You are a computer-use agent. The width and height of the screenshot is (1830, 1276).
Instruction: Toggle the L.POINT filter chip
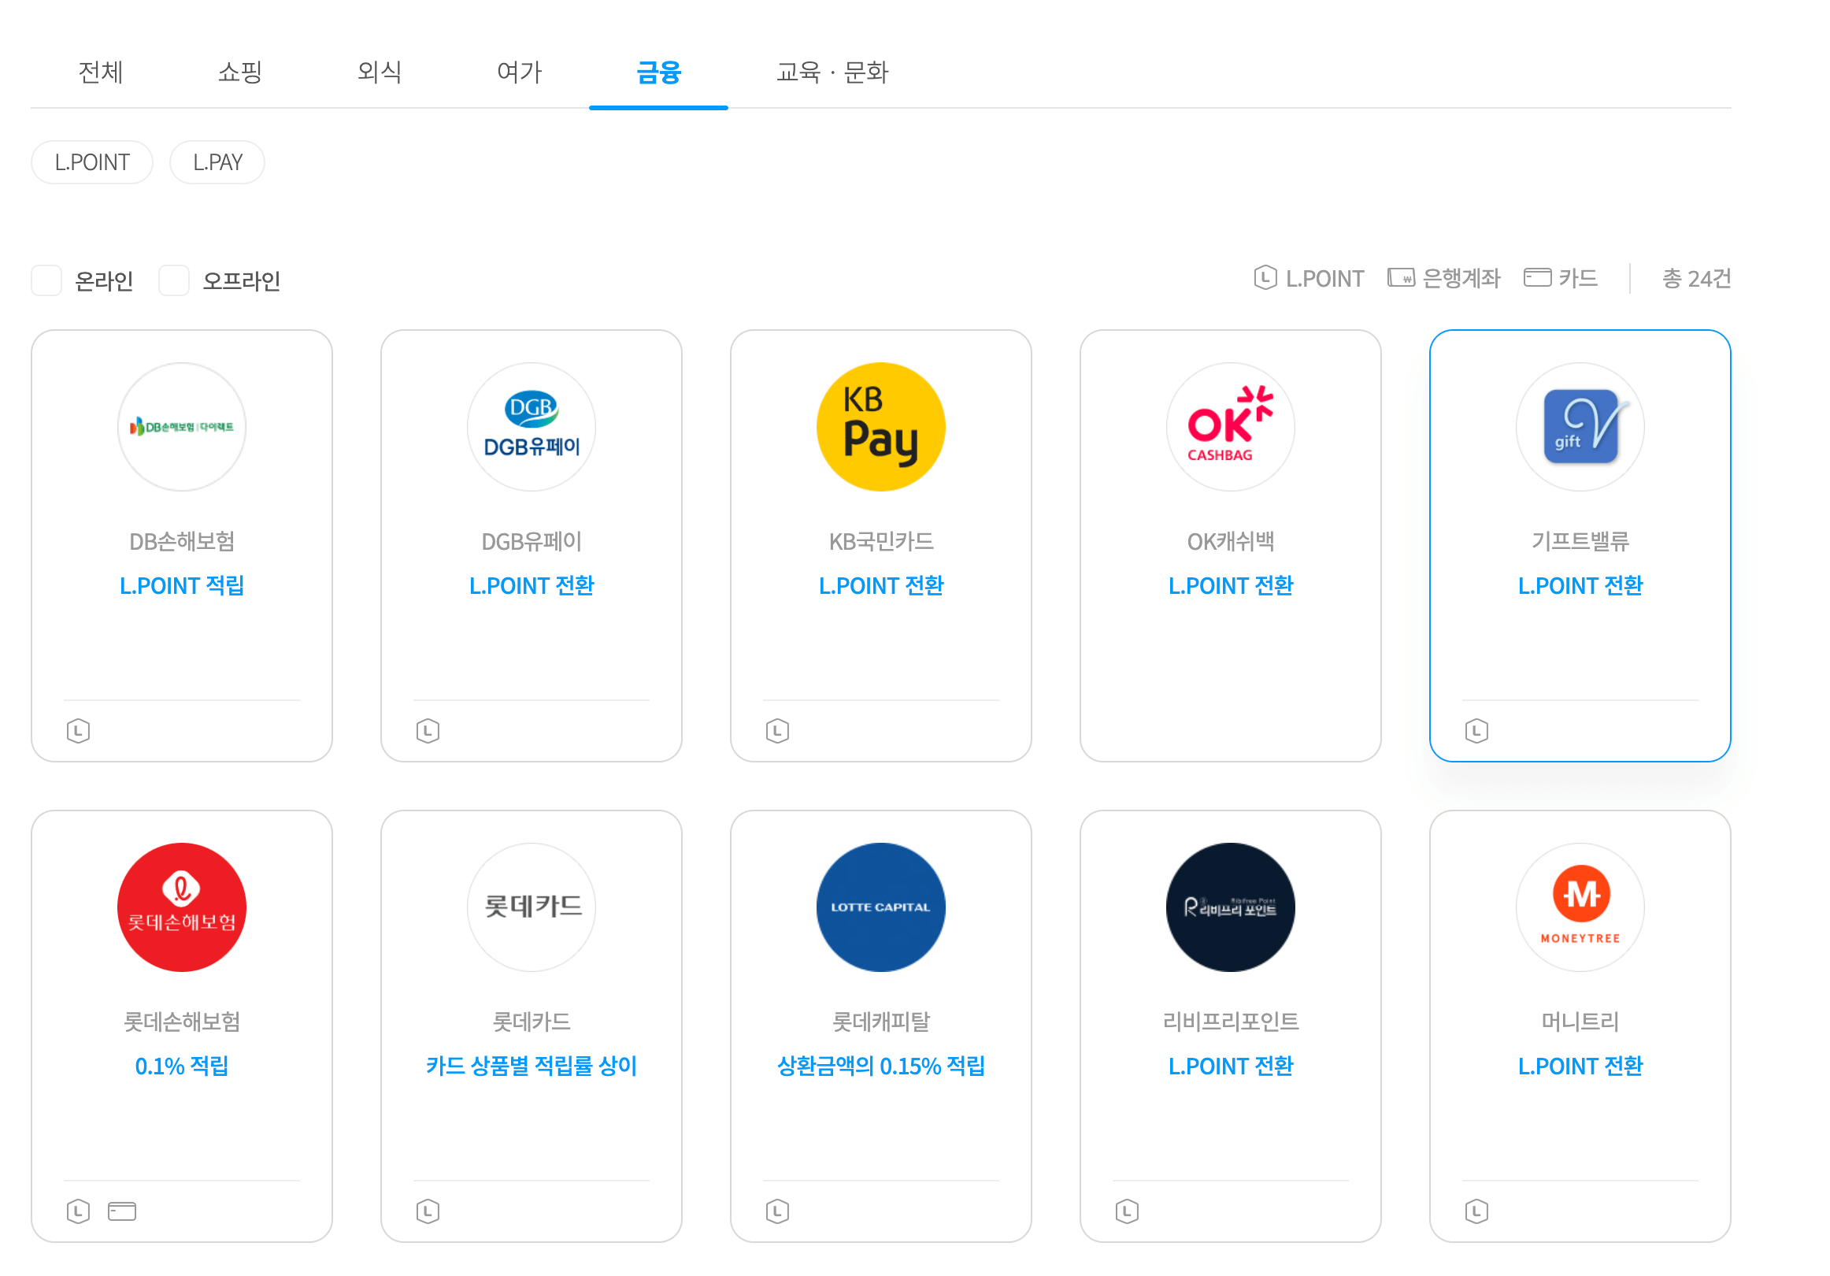coord(91,163)
